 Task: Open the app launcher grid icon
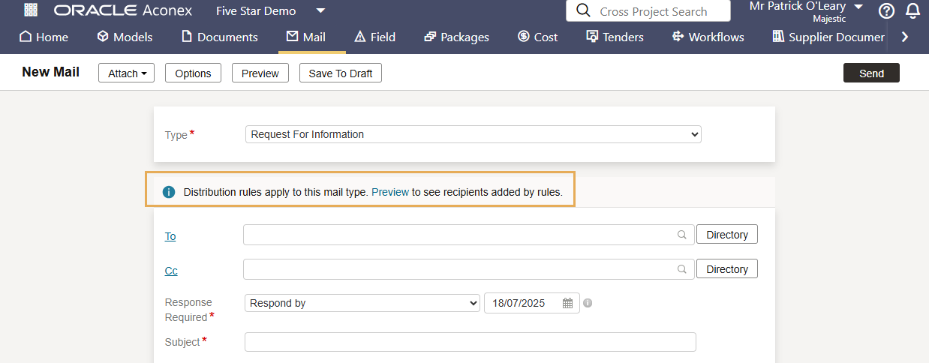point(31,10)
